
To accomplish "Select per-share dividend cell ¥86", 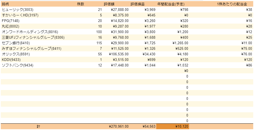I will point(249,65).
